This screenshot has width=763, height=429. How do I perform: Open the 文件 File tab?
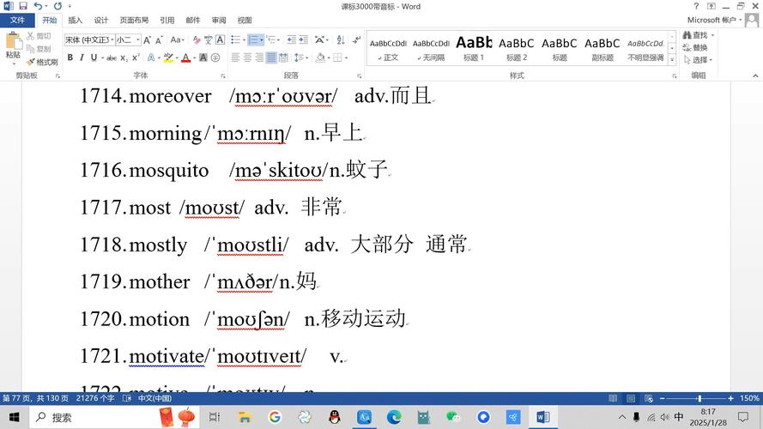(x=17, y=20)
